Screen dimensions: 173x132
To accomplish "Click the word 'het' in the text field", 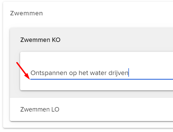I will coord(83,73).
